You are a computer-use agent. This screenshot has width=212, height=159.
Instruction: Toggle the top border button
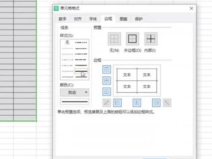coord(107,69)
